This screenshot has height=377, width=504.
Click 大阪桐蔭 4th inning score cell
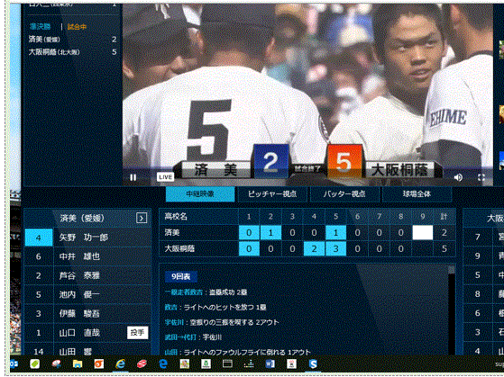point(314,248)
